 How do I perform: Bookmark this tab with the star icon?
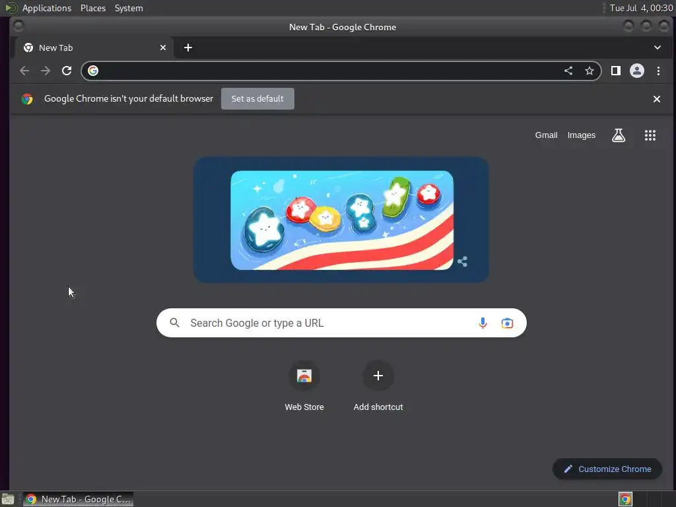[x=590, y=71]
